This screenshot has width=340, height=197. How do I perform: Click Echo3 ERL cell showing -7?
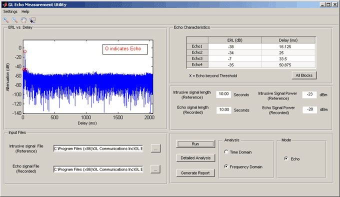point(235,58)
